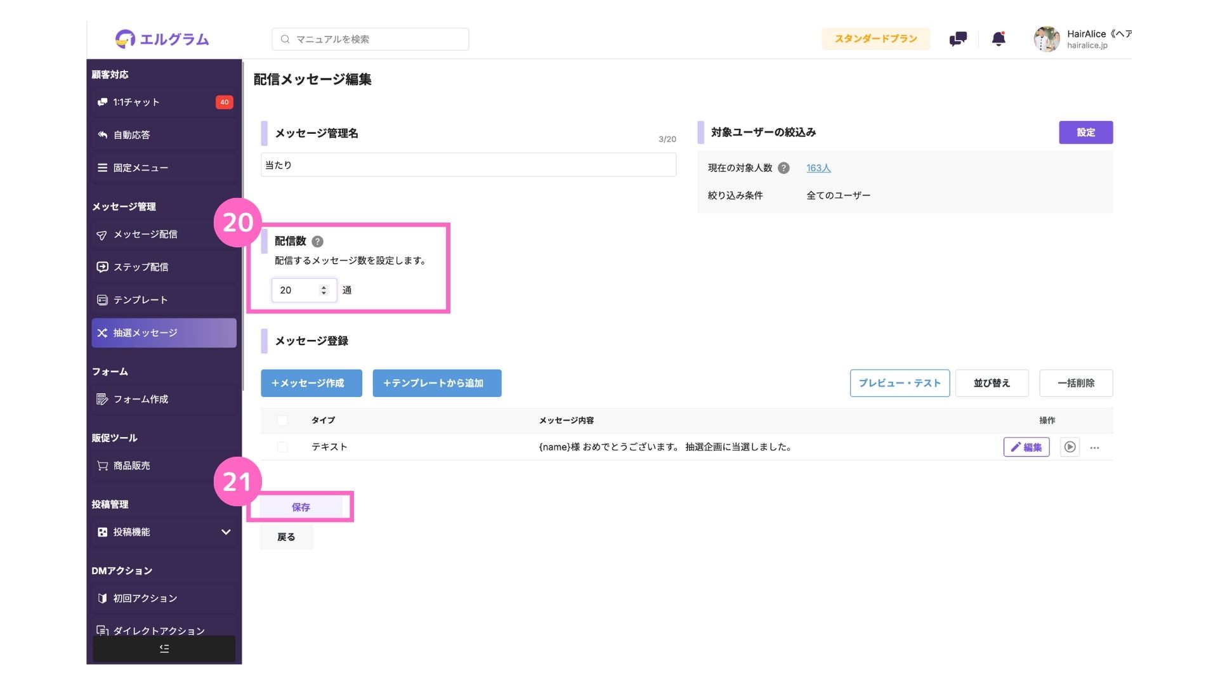The image size is (1218, 685).
Task: Click the スタンダードプラン badge
Action: pos(875,39)
